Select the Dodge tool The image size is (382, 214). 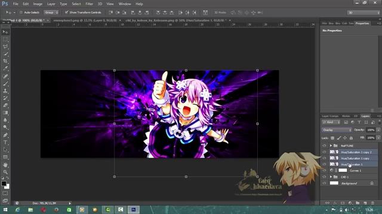coord(5,127)
